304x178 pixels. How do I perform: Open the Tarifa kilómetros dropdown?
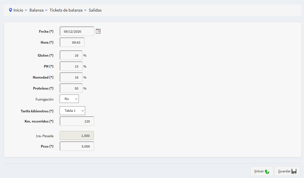[72, 111]
